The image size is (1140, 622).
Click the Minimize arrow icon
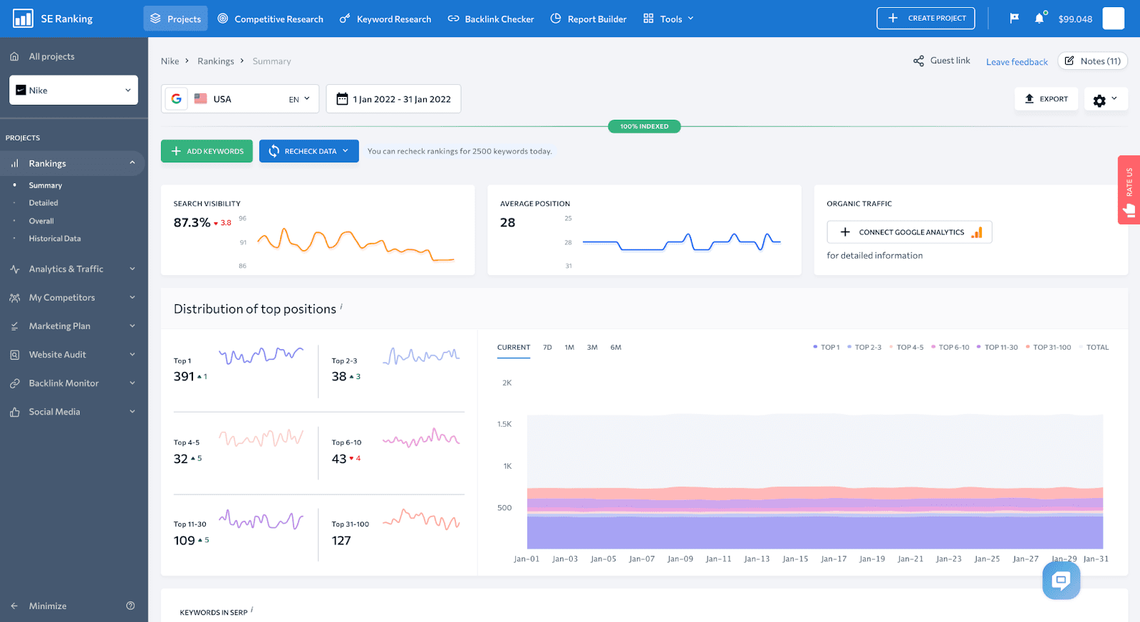coord(14,606)
